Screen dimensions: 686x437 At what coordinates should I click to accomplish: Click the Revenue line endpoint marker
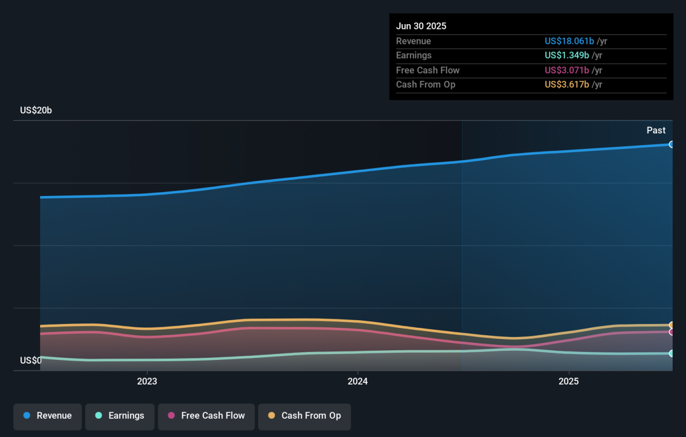[x=672, y=145]
